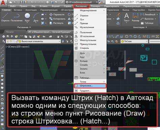This screenshot has width=160, height=130.
Task: Click the Отрезок icon in Draw menu
Action: pos(76,16)
